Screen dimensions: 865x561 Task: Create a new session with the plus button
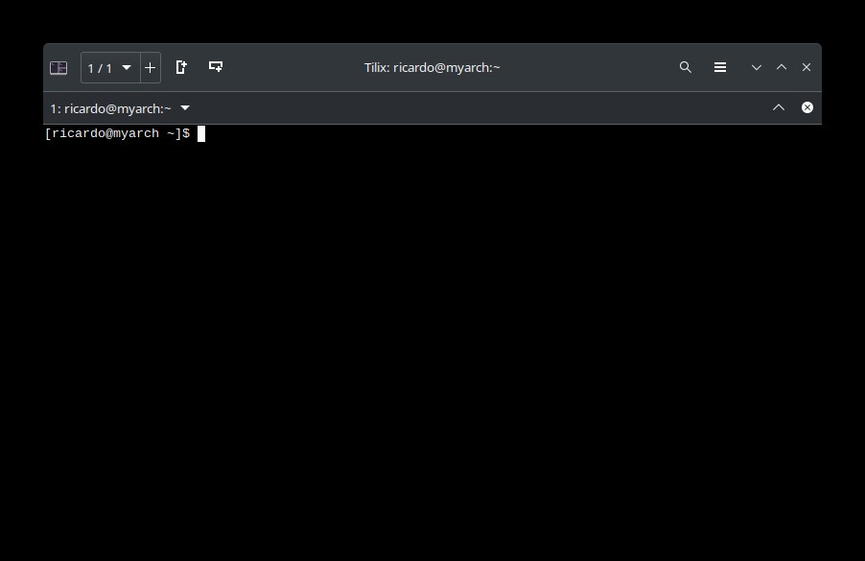pyautogui.click(x=150, y=68)
